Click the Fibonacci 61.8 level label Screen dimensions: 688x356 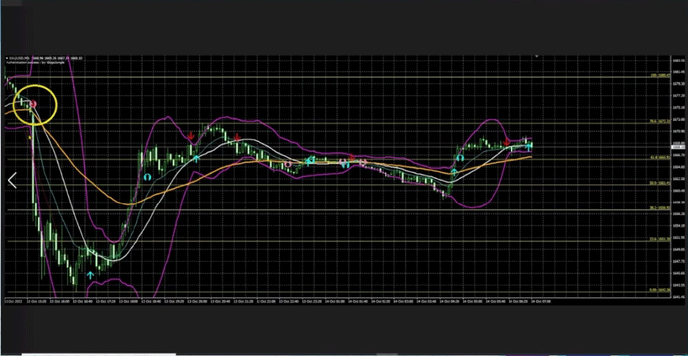click(x=660, y=157)
